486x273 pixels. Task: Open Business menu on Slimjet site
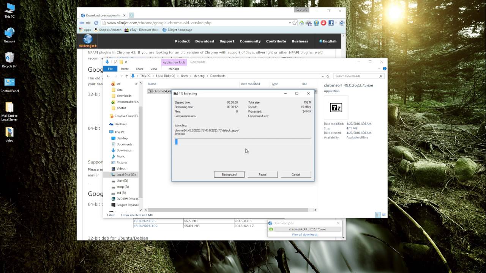(x=300, y=41)
